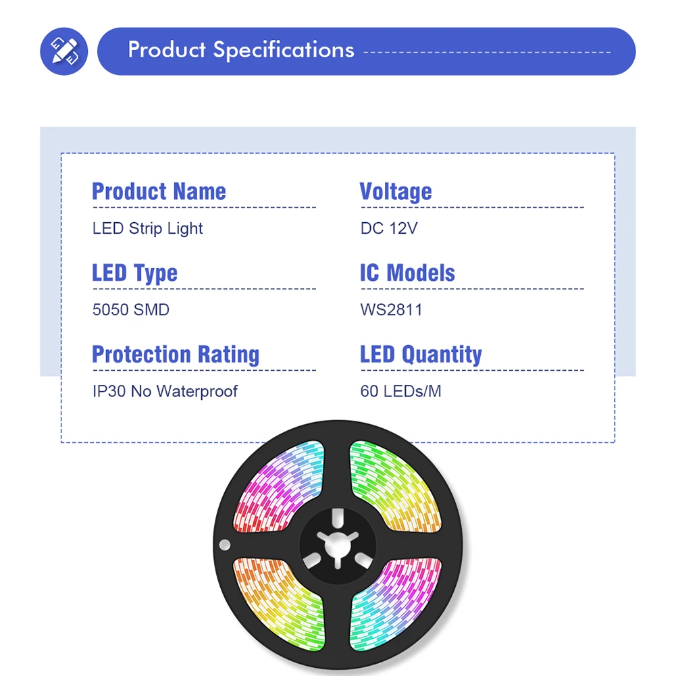
Task: Select the LED Quantity heading
Action: tap(421, 355)
